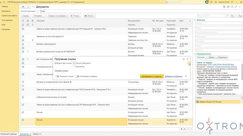Click Отчеты button
Viewport: 243px width, 136px height.
pos(75,16)
